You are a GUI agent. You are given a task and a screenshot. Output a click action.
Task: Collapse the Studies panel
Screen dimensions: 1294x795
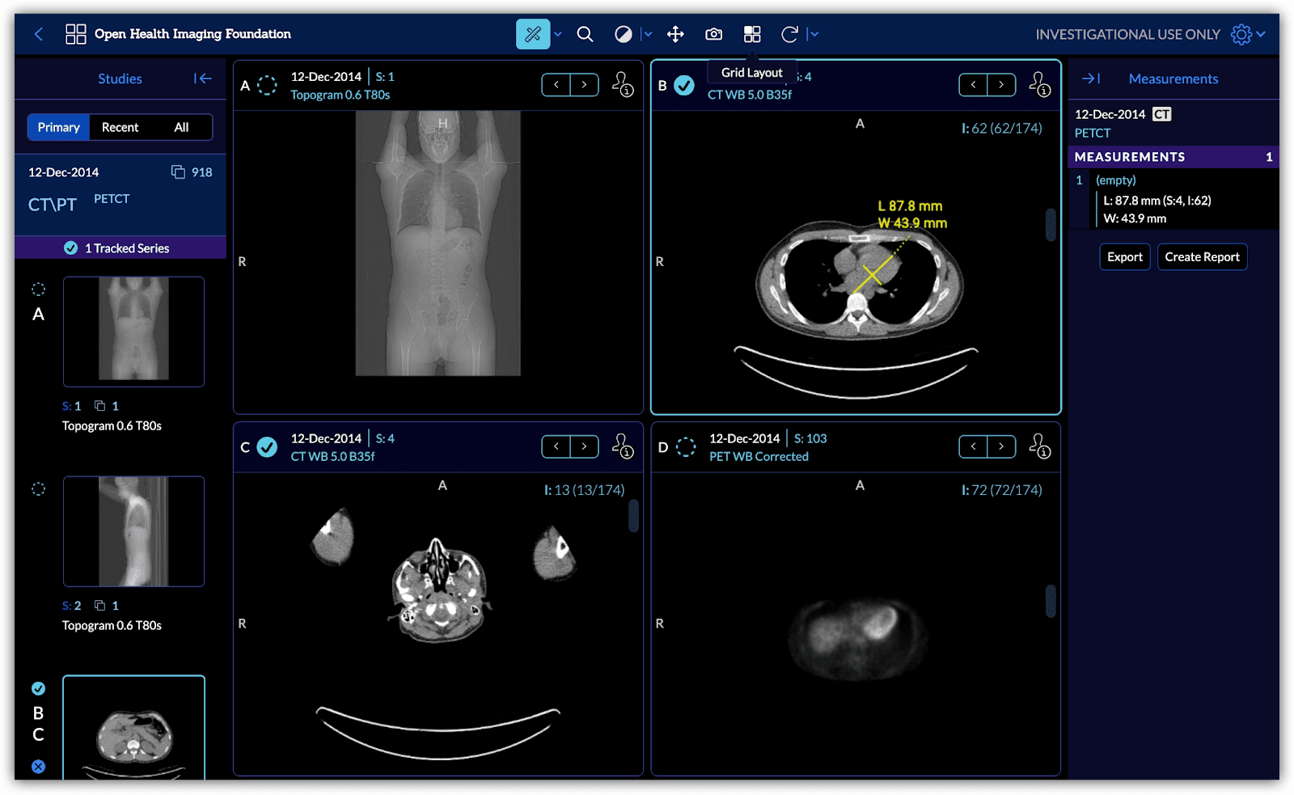click(x=202, y=78)
